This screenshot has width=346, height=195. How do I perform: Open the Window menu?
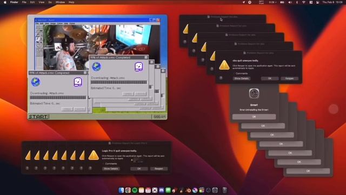click(x=60, y=2)
